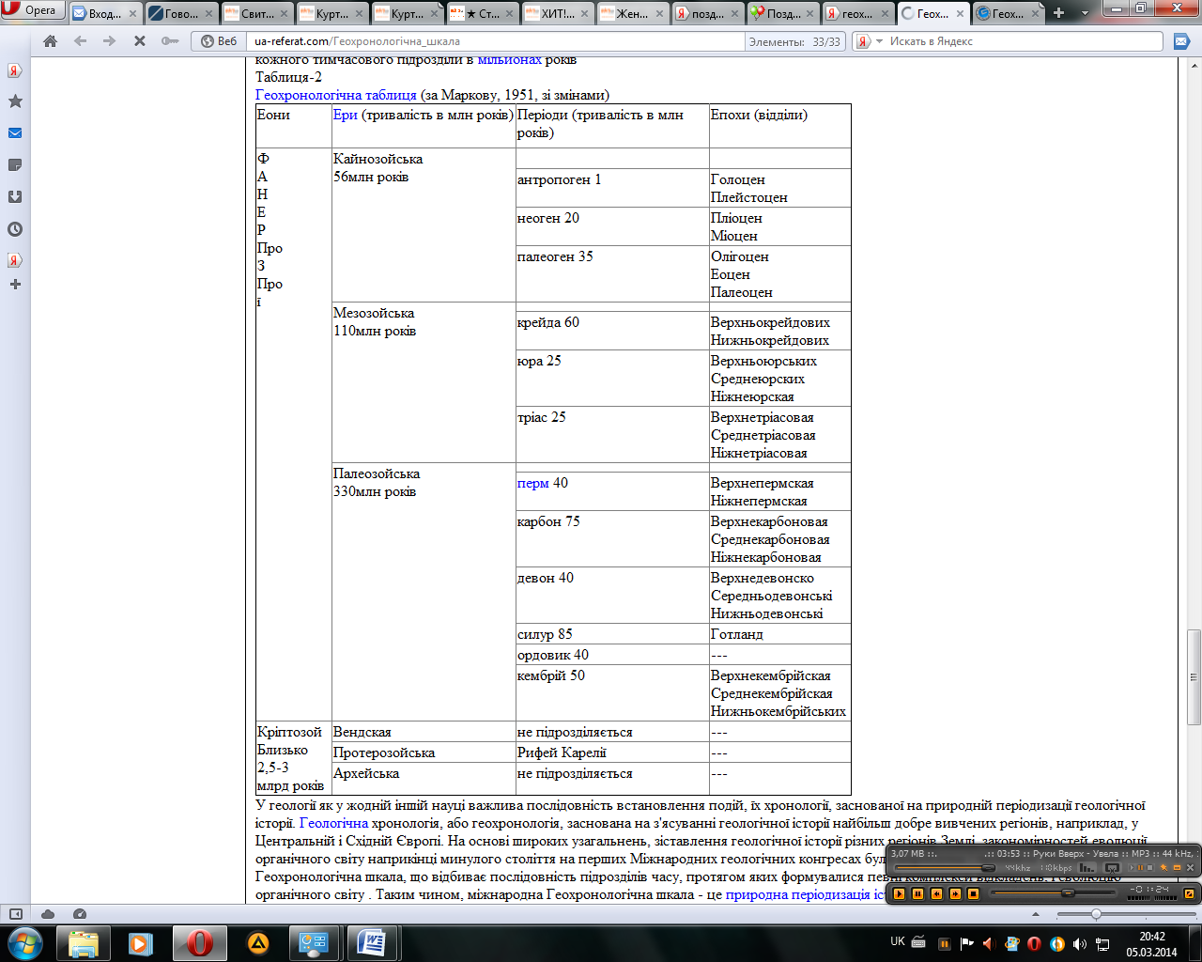Focus the address bar URL field

(x=496, y=41)
